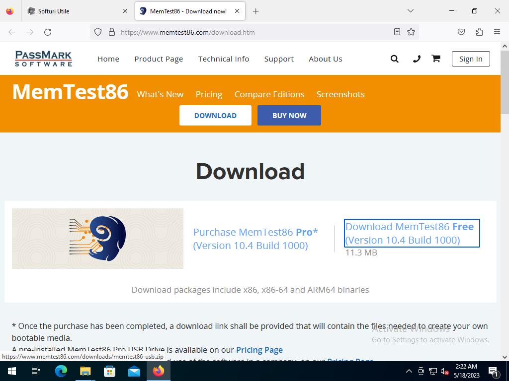Open the Compare Editions menu item
This screenshot has width=509, height=381.
[x=269, y=94]
